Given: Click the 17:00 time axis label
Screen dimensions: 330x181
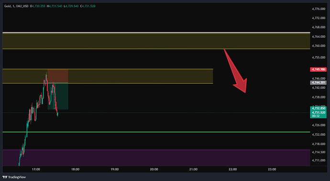Looking at the screenshot, I should (36, 169).
